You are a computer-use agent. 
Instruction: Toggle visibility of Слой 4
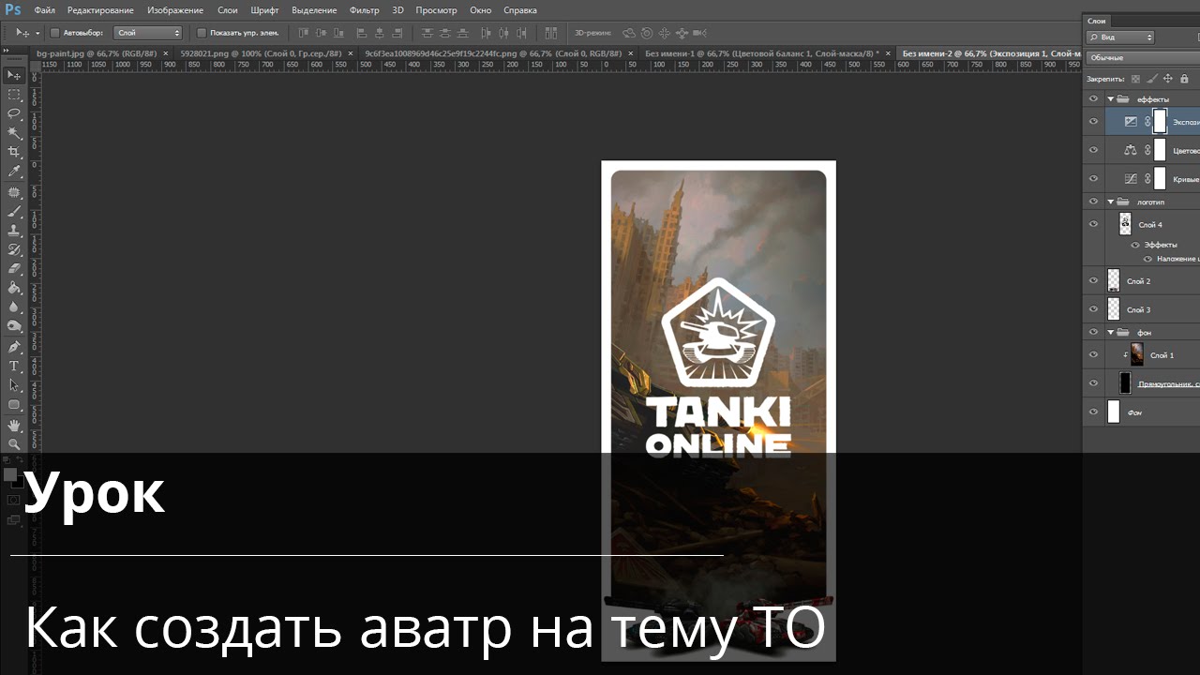tap(1093, 224)
